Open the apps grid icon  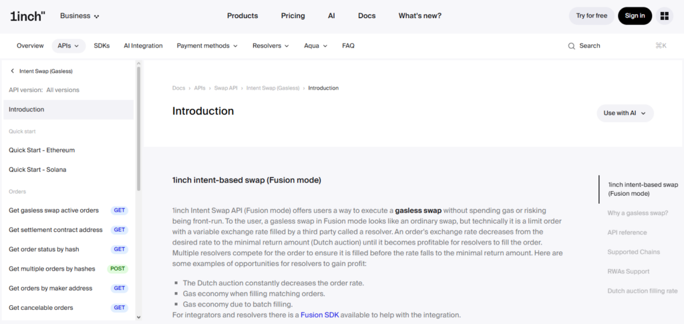665,15
